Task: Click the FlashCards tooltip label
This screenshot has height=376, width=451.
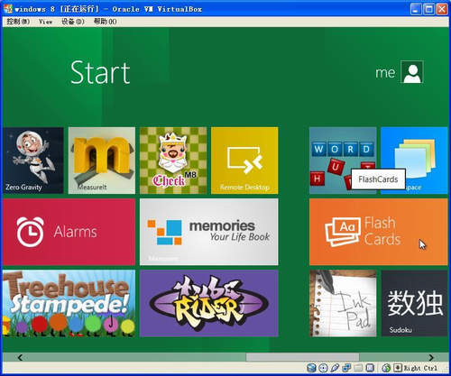Action: tap(378, 179)
